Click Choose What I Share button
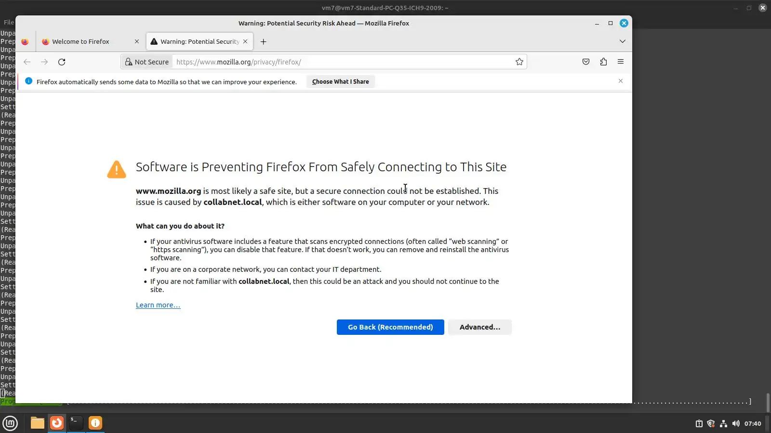771x433 pixels. [340, 82]
